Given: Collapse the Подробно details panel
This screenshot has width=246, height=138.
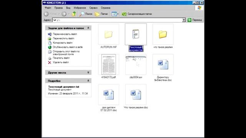Looking at the screenshot, I should pos(88,80).
